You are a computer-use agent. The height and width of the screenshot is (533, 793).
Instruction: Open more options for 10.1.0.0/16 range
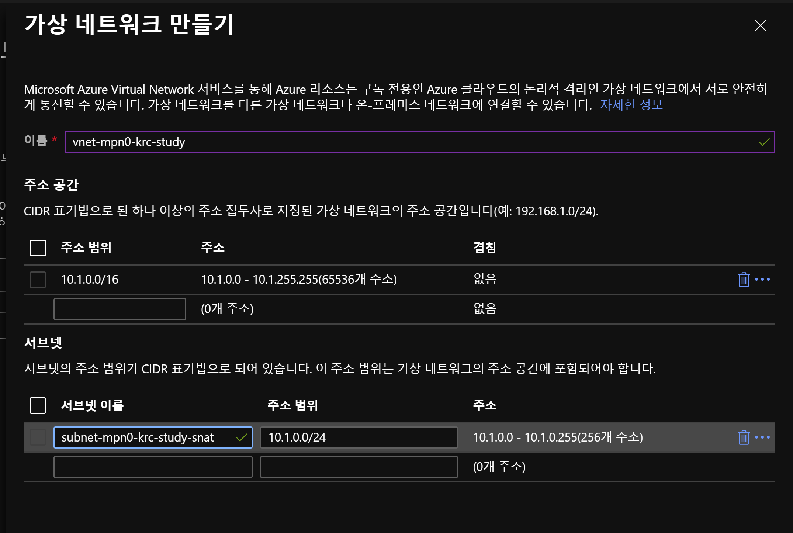[x=762, y=279]
